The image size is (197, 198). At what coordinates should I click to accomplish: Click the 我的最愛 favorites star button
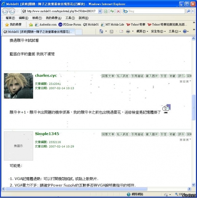(x=13, y=25)
